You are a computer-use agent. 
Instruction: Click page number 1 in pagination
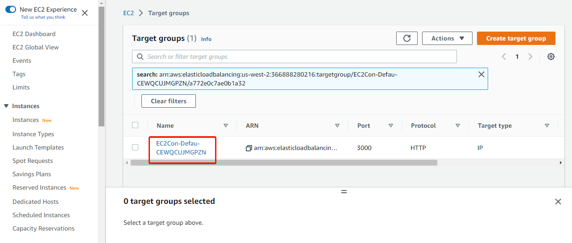click(x=517, y=57)
